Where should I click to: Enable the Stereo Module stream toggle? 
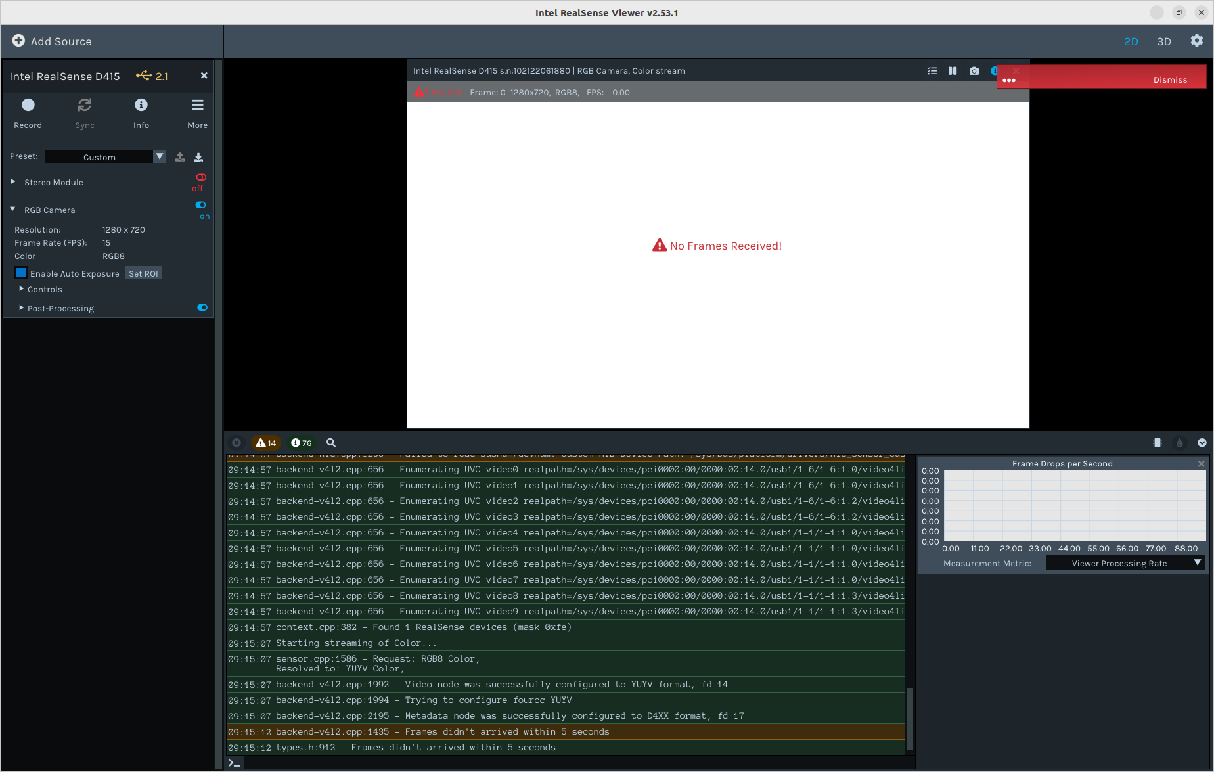(x=200, y=177)
